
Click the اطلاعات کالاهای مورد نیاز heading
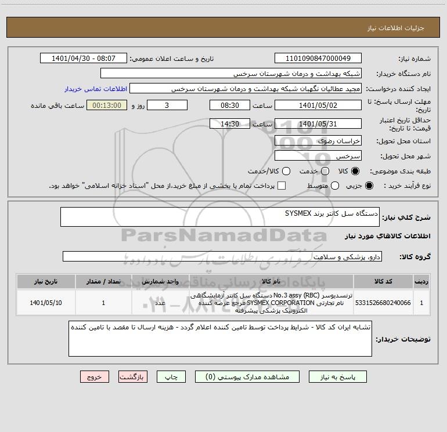click(x=387, y=236)
